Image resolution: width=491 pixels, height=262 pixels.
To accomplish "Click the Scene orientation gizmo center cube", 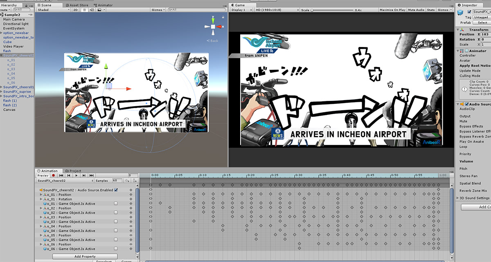I will (x=213, y=27).
